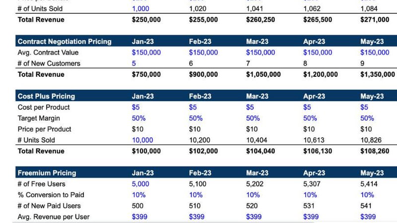
Task: Click the $250,000 total revenue cell
Action: [x=146, y=20]
